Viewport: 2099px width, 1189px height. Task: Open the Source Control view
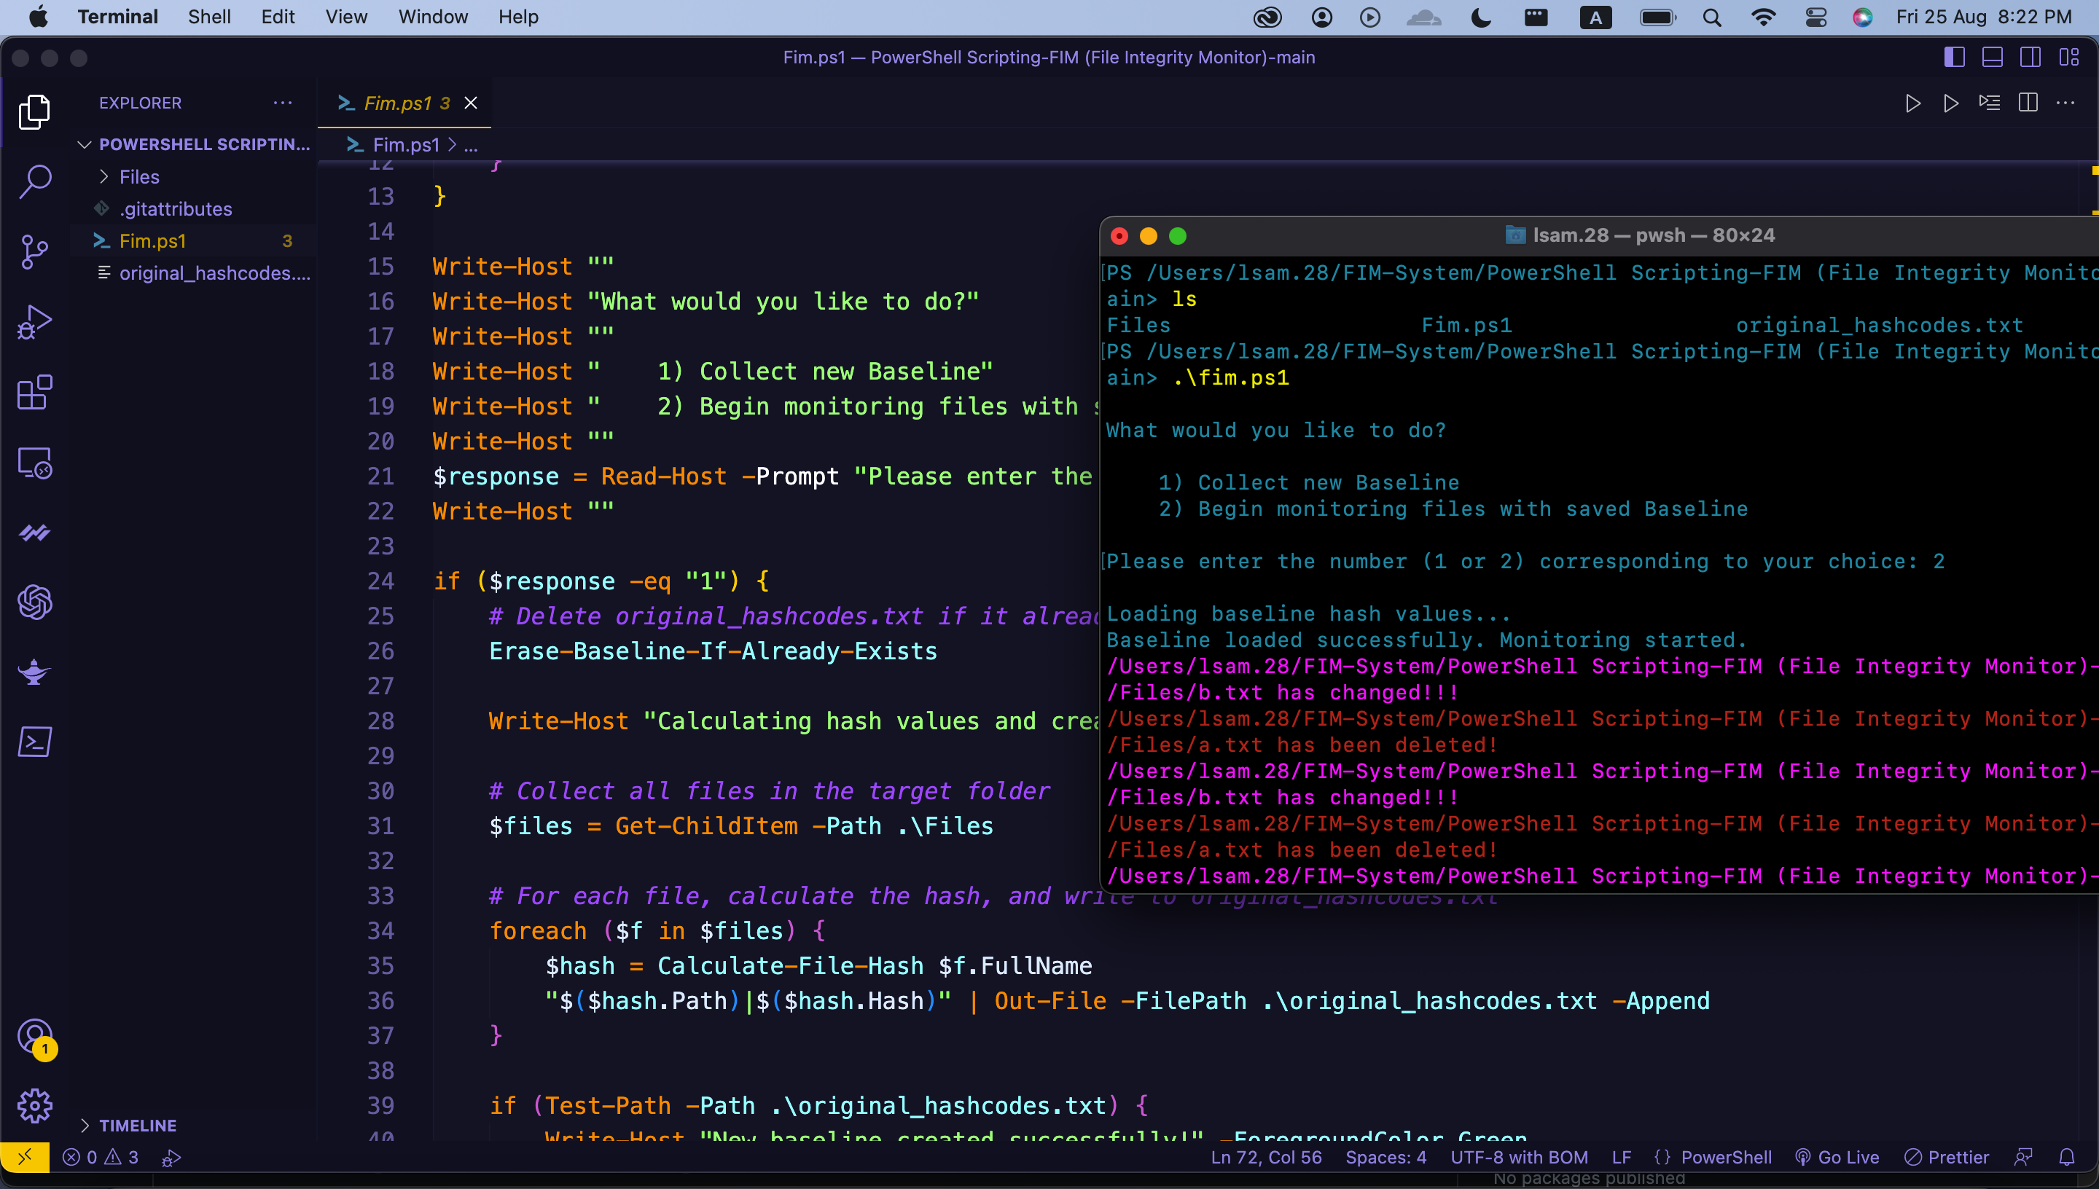tap(34, 251)
